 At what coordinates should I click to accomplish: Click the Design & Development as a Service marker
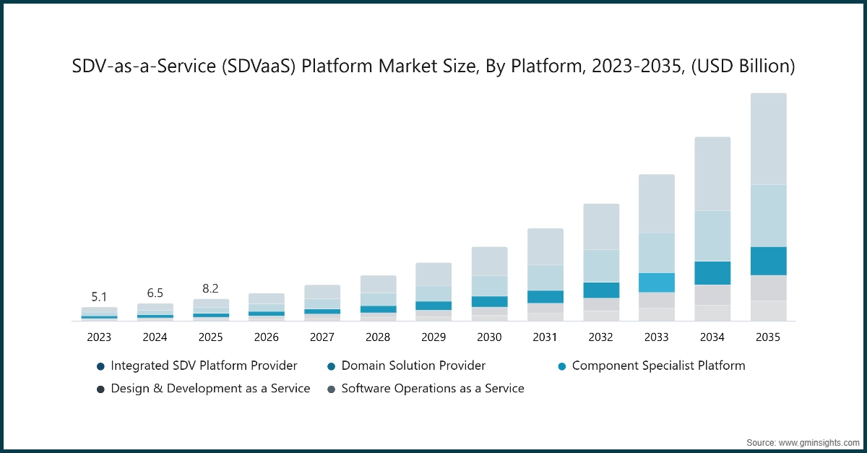pyautogui.click(x=100, y=389)
